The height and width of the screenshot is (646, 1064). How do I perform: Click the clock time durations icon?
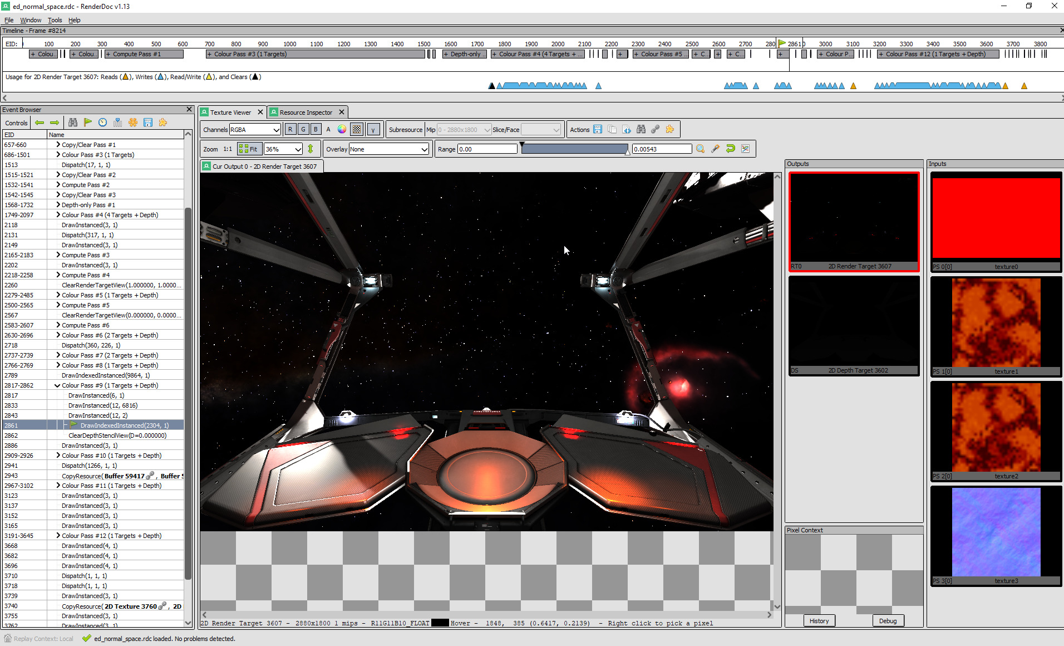pyautogui.click(x=103, y=123)
